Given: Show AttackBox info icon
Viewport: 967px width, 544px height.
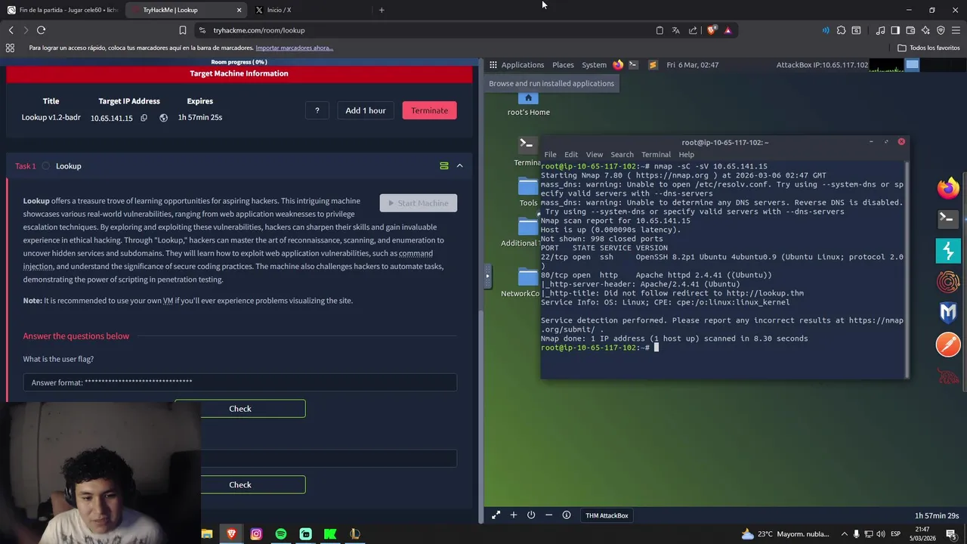Looking at the screenshot, I should click(567, 515).
